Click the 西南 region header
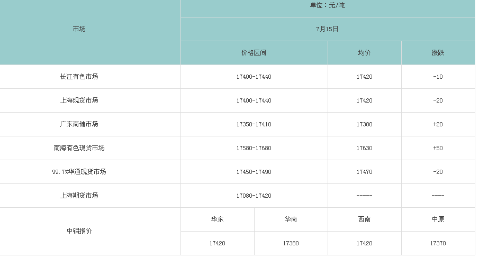 (x=364, y=219)
